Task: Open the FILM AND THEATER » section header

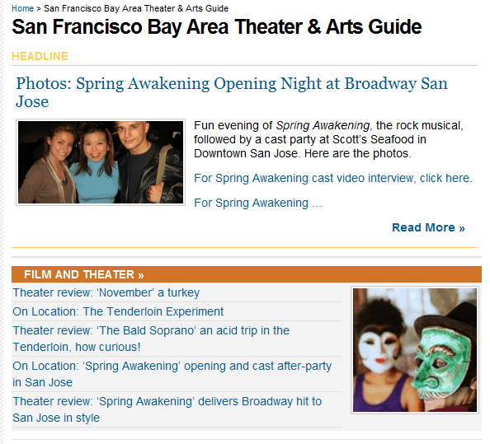Action: 84,274
